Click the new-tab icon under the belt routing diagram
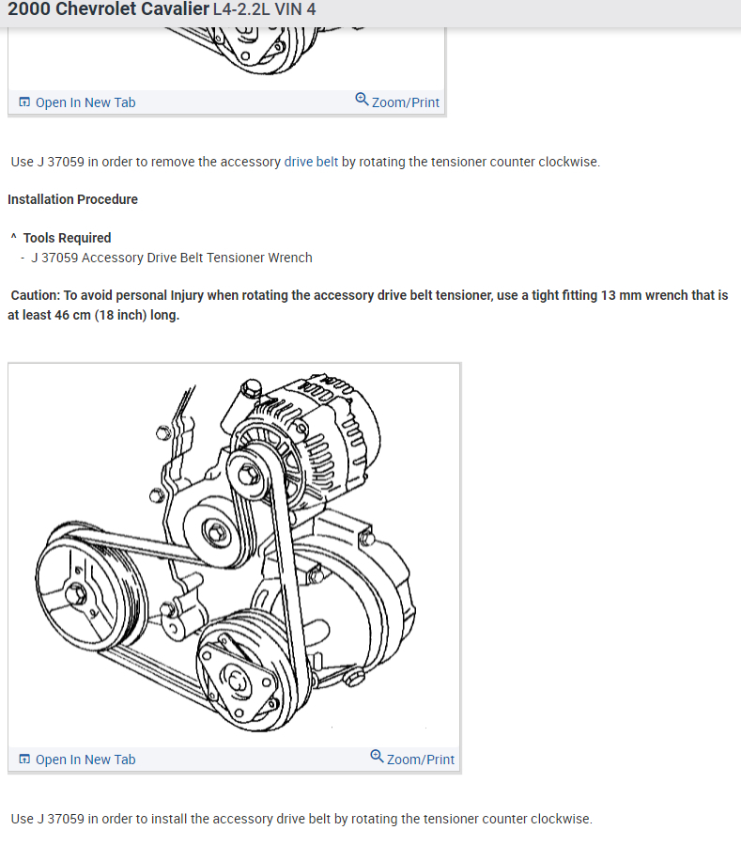This screenshot has width=741, height=846. (x=24, y=760)
